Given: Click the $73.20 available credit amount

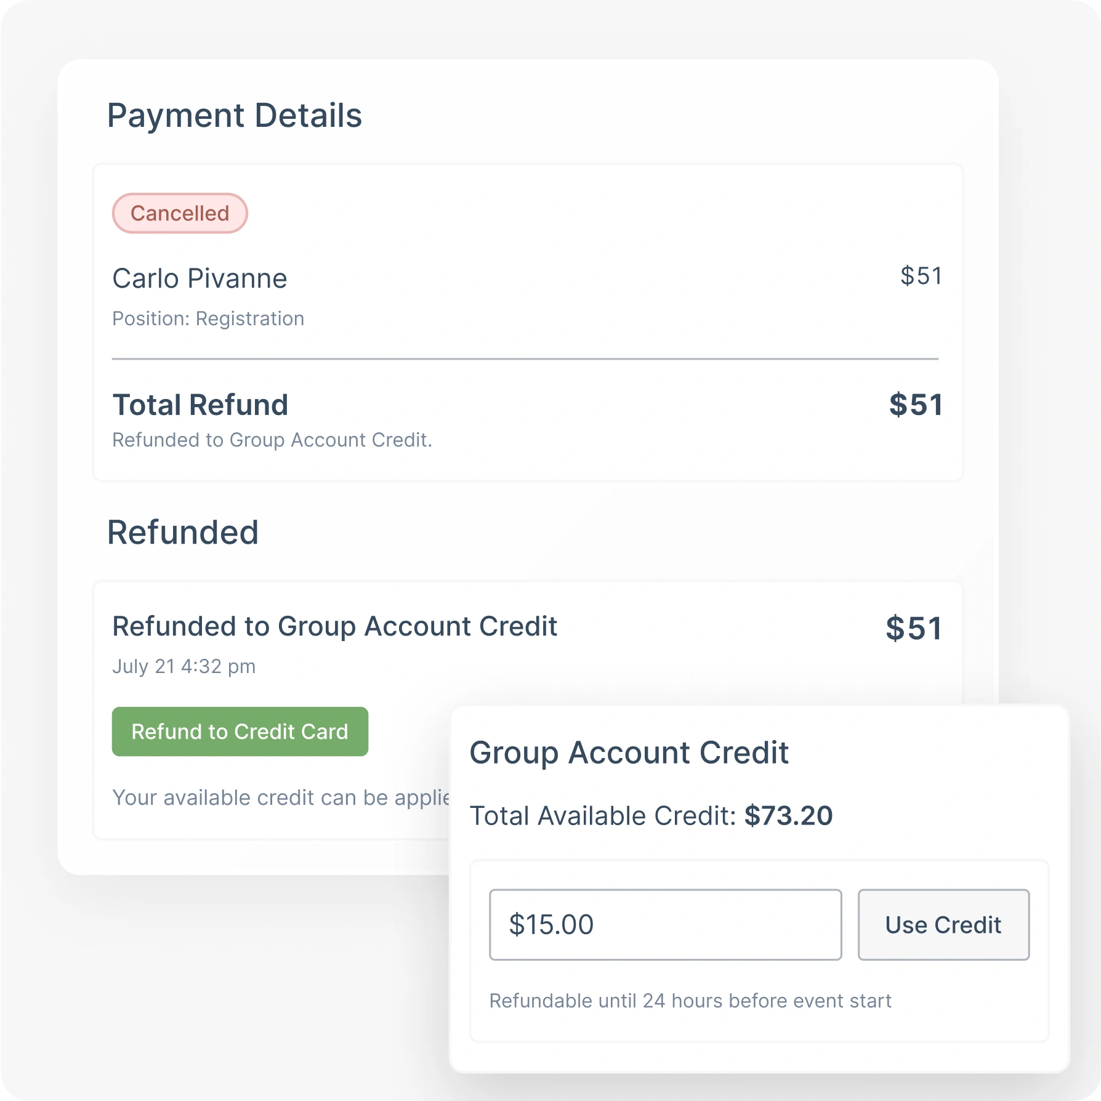Looking at the screenshot, I should [788, 817].
